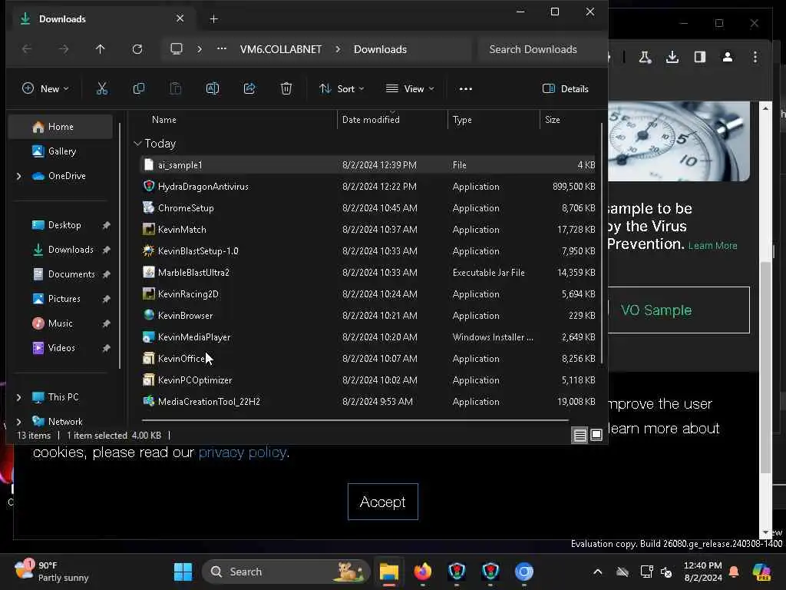This screenshot has width=786, height=590.
Task: Click the Delete trash can icon
Action: pyautogui.click(x=286, y=89)
